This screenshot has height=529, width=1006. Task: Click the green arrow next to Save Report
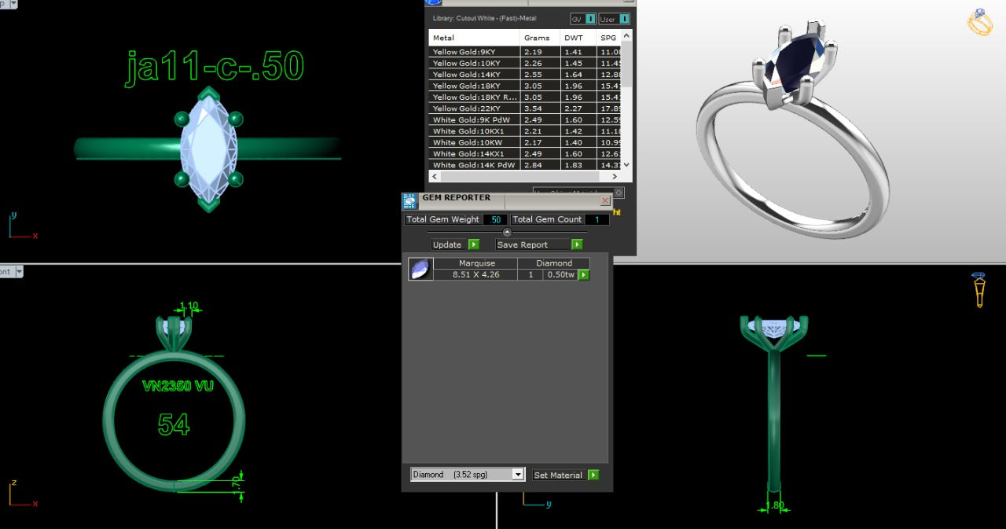[x=577, y=244]
